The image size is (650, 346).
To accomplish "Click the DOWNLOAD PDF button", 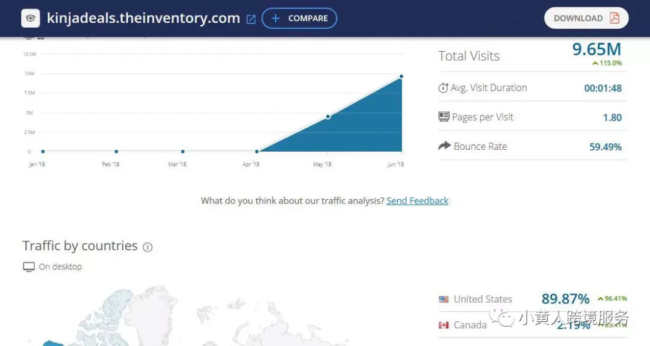I will [586, 18].
